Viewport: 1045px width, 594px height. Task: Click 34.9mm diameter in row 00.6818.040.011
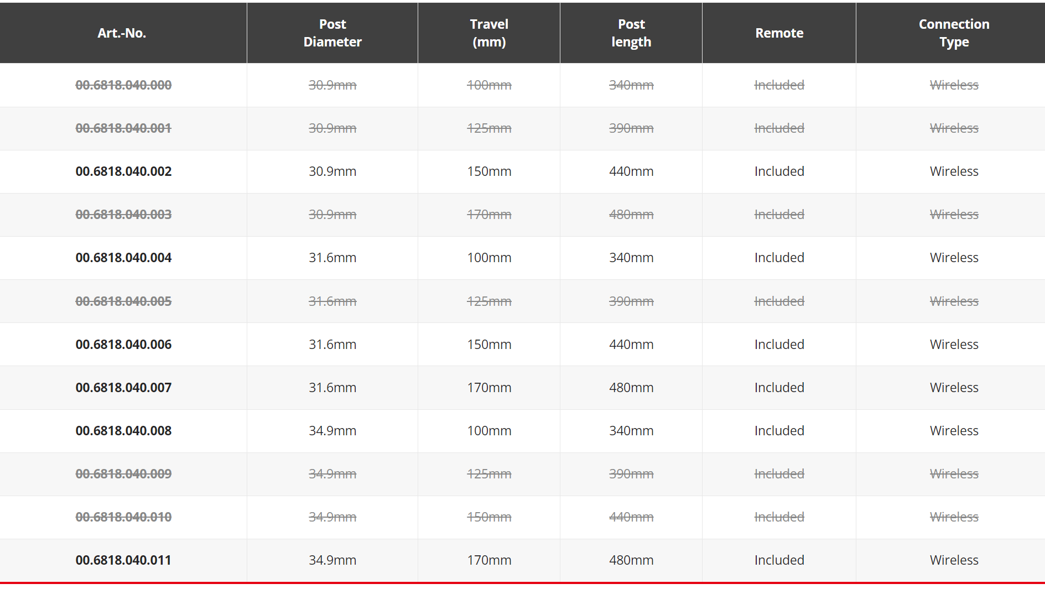pyautogui.click(x=332, y=560)
